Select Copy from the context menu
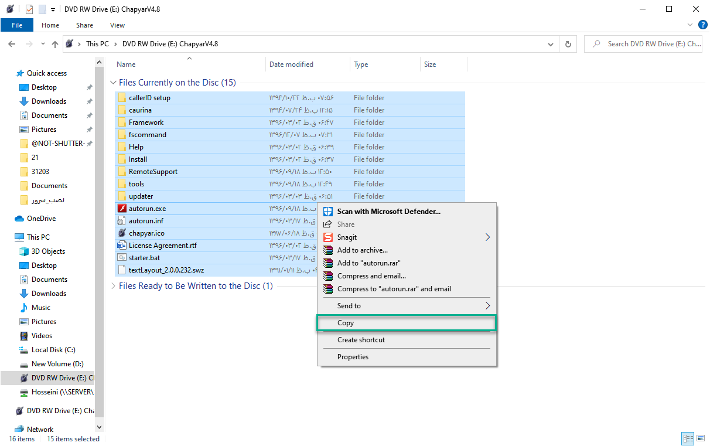Image resolution: width=710 pixels, height=446 pixels. click(407, 323)
